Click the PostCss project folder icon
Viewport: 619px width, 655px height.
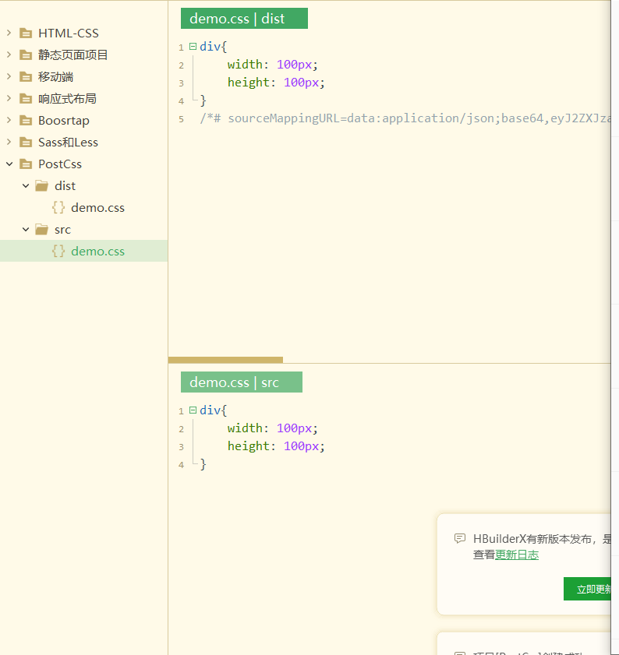point(26,164)
